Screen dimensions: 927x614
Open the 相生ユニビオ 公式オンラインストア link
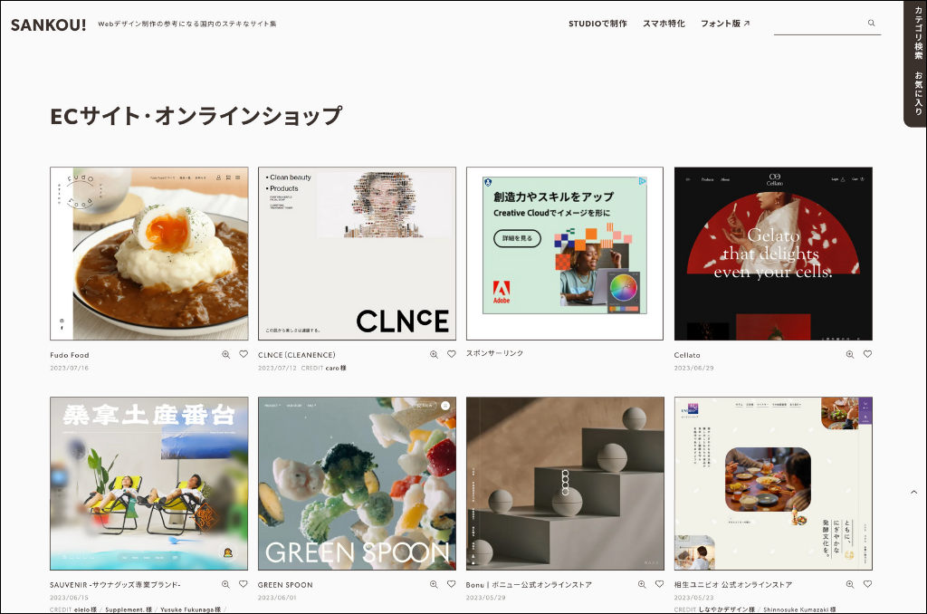pyautogui.click(x=733, y=584)
